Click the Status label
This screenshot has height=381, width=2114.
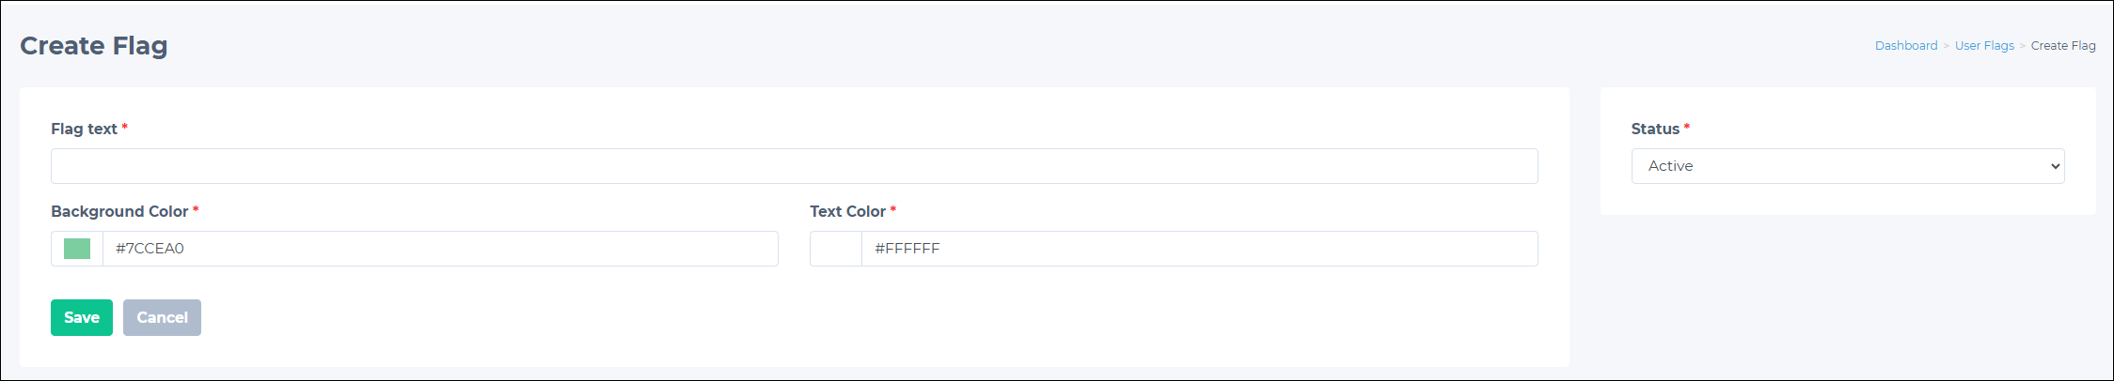1655,129
